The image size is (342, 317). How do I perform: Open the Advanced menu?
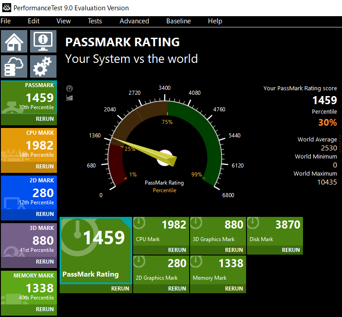click(134, 21)
